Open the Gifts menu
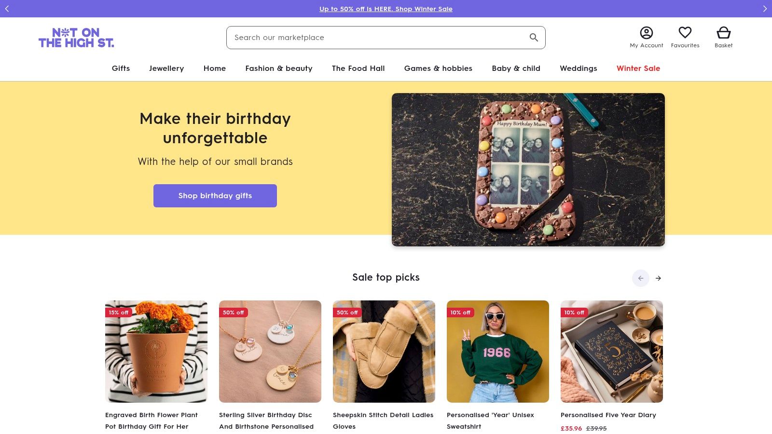 (x=121, y=68)
